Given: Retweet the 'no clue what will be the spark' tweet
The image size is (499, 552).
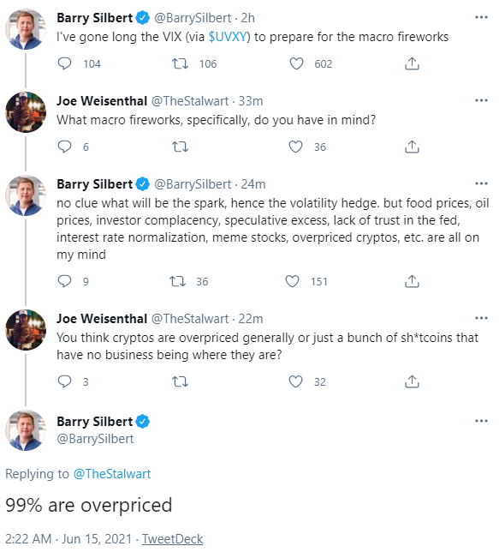Looking at the screenshot, I should pyautogui.click(x=177, y=282).
